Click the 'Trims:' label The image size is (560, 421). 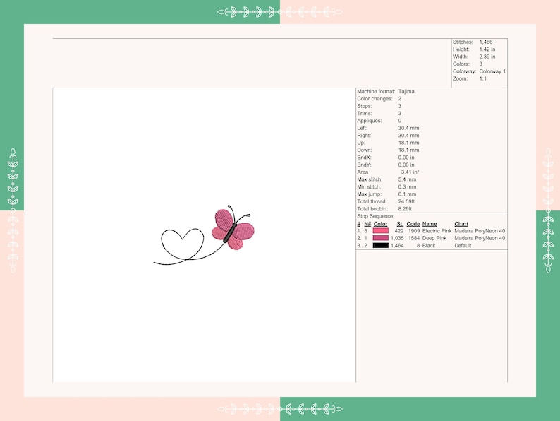click(365, 113)
